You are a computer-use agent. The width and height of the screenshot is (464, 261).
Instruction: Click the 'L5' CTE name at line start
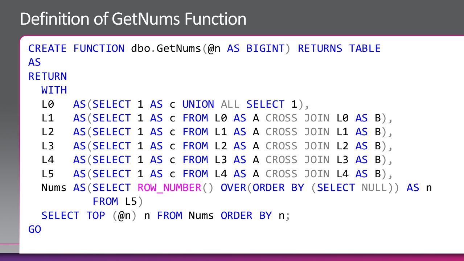click(x=48, y=174)
